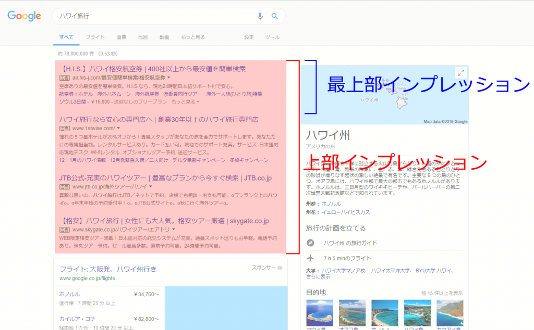Expand the Hawaii map with arrows icon
Viewport: 534px width, 330px height.
point(461,73)
